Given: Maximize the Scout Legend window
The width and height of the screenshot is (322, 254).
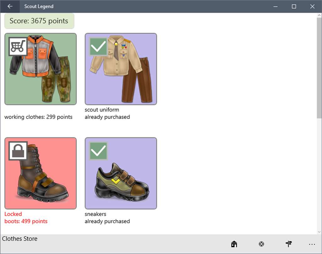Looking at the screenshot, I should click(294, 6).
